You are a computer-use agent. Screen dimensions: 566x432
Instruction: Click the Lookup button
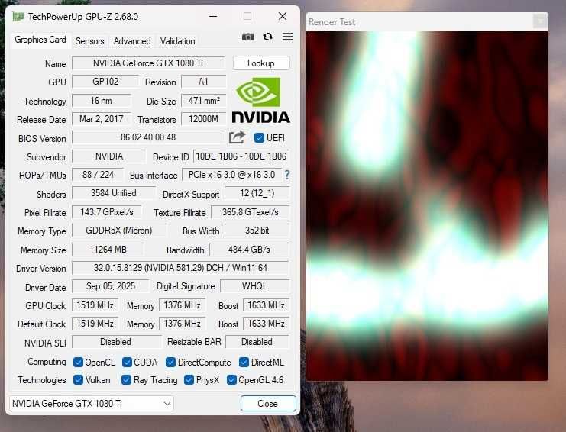(261, 63)
